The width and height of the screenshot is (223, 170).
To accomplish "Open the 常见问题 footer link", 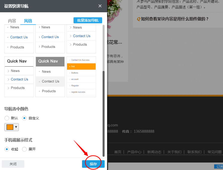I will pos(214,152).
